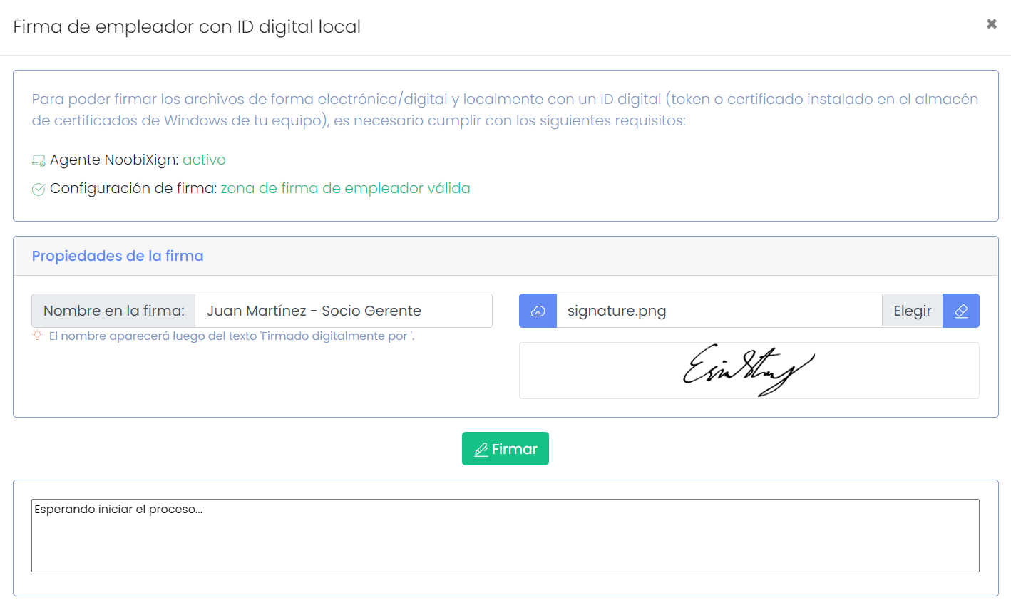Click the Nombre en la firma label
This screenshot has width=1011, height=610.
coord(113,311)
